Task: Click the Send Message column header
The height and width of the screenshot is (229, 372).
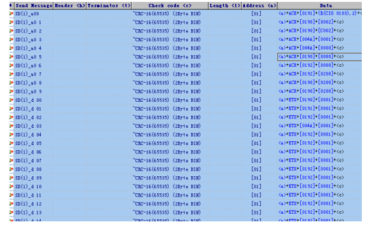Action: [x=34, y=6]
